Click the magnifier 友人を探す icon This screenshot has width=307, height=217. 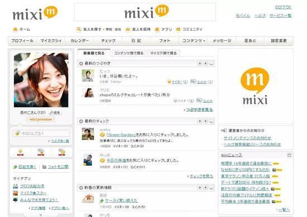pos(79,29)
